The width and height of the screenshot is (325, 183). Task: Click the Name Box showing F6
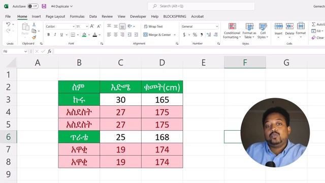click(x=15, y=51)
